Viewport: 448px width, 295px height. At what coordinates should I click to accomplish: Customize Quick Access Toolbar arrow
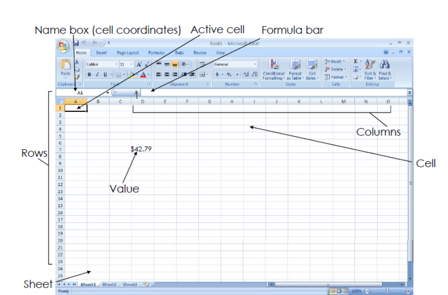click(x=109, y=43)
